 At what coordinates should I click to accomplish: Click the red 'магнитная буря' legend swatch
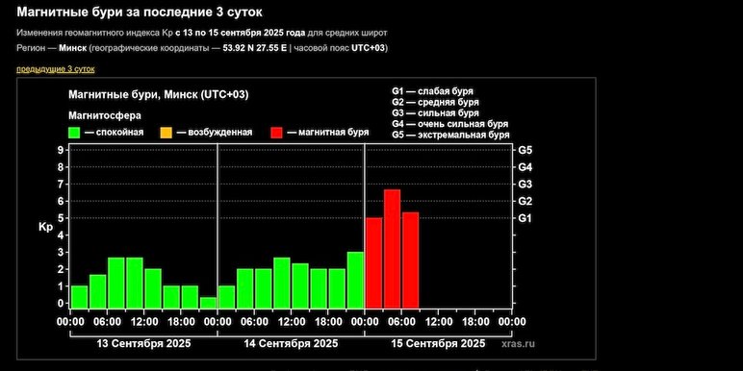pyautogui.click(x=277, y=133)
